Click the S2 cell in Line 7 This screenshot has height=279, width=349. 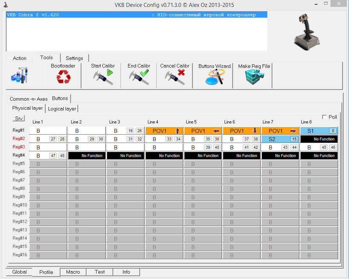tap(280, 139)
